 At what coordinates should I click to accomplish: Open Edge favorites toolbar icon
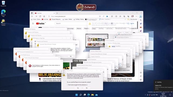pyautogui.click(x=120, y=16)
